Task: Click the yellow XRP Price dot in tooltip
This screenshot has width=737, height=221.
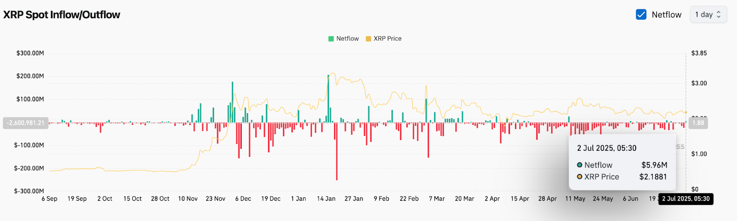Action: point(579,177)
